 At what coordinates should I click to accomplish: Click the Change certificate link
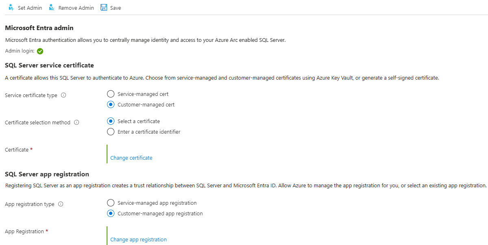pyautogui.click(x=131, y=157)
